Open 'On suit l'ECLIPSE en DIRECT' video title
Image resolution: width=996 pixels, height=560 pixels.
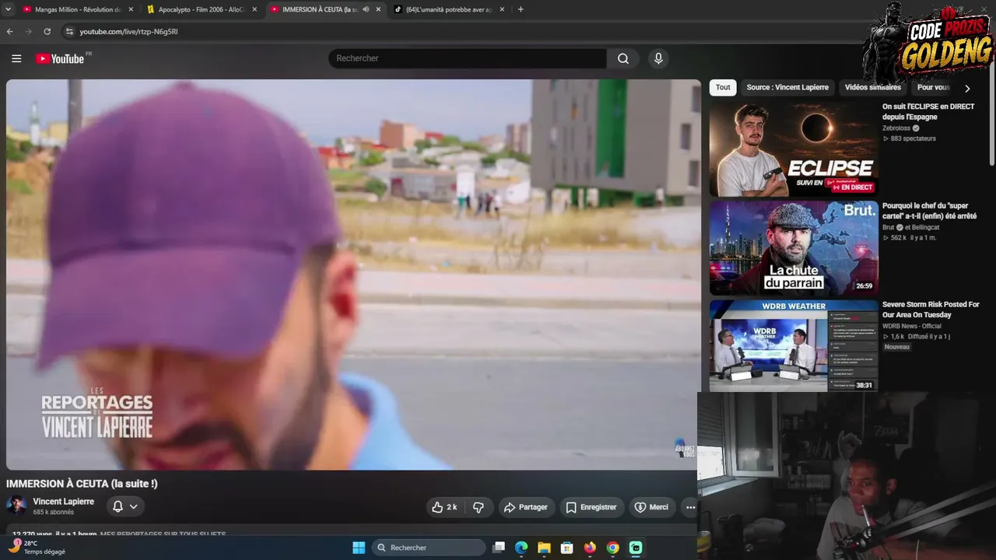[928, 112]
